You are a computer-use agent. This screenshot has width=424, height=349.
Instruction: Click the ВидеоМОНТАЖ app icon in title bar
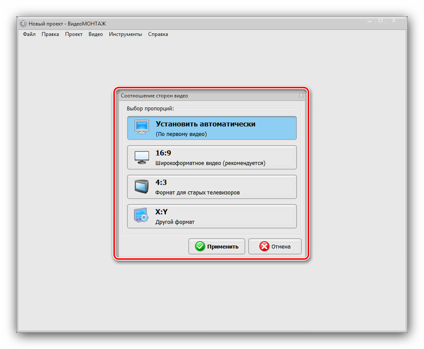23,23
